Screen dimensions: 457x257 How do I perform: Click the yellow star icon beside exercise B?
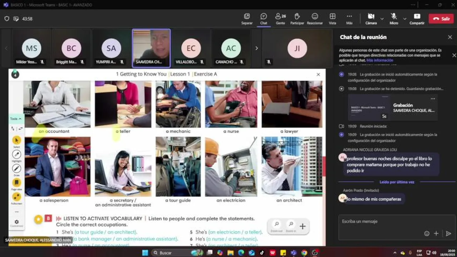(38, 220)
